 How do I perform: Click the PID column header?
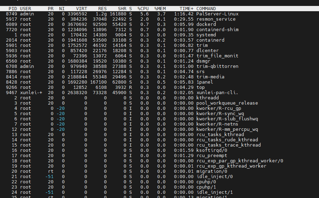click(x=13, y=9)
